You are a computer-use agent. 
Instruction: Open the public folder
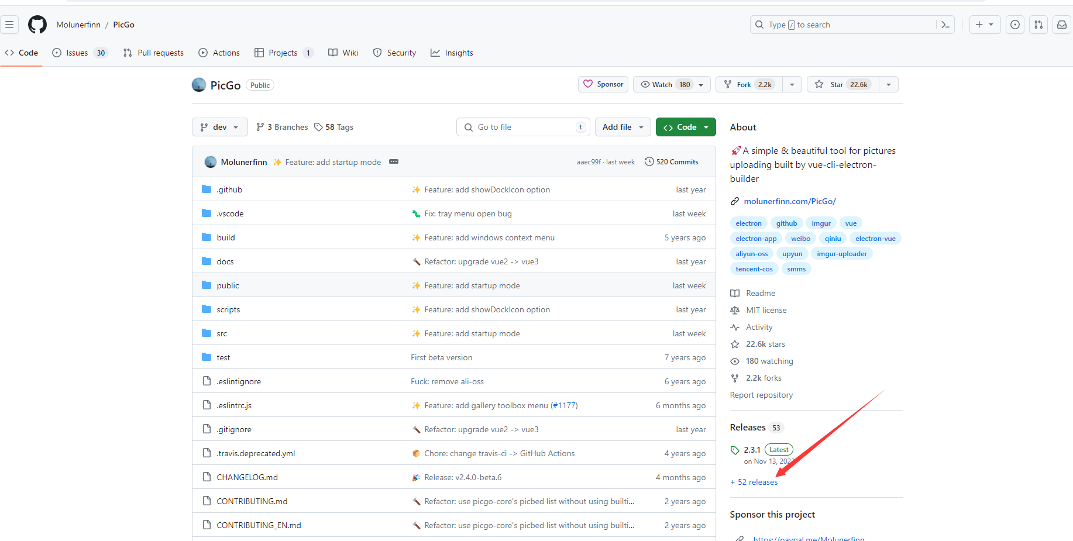(x=228, y=285)
